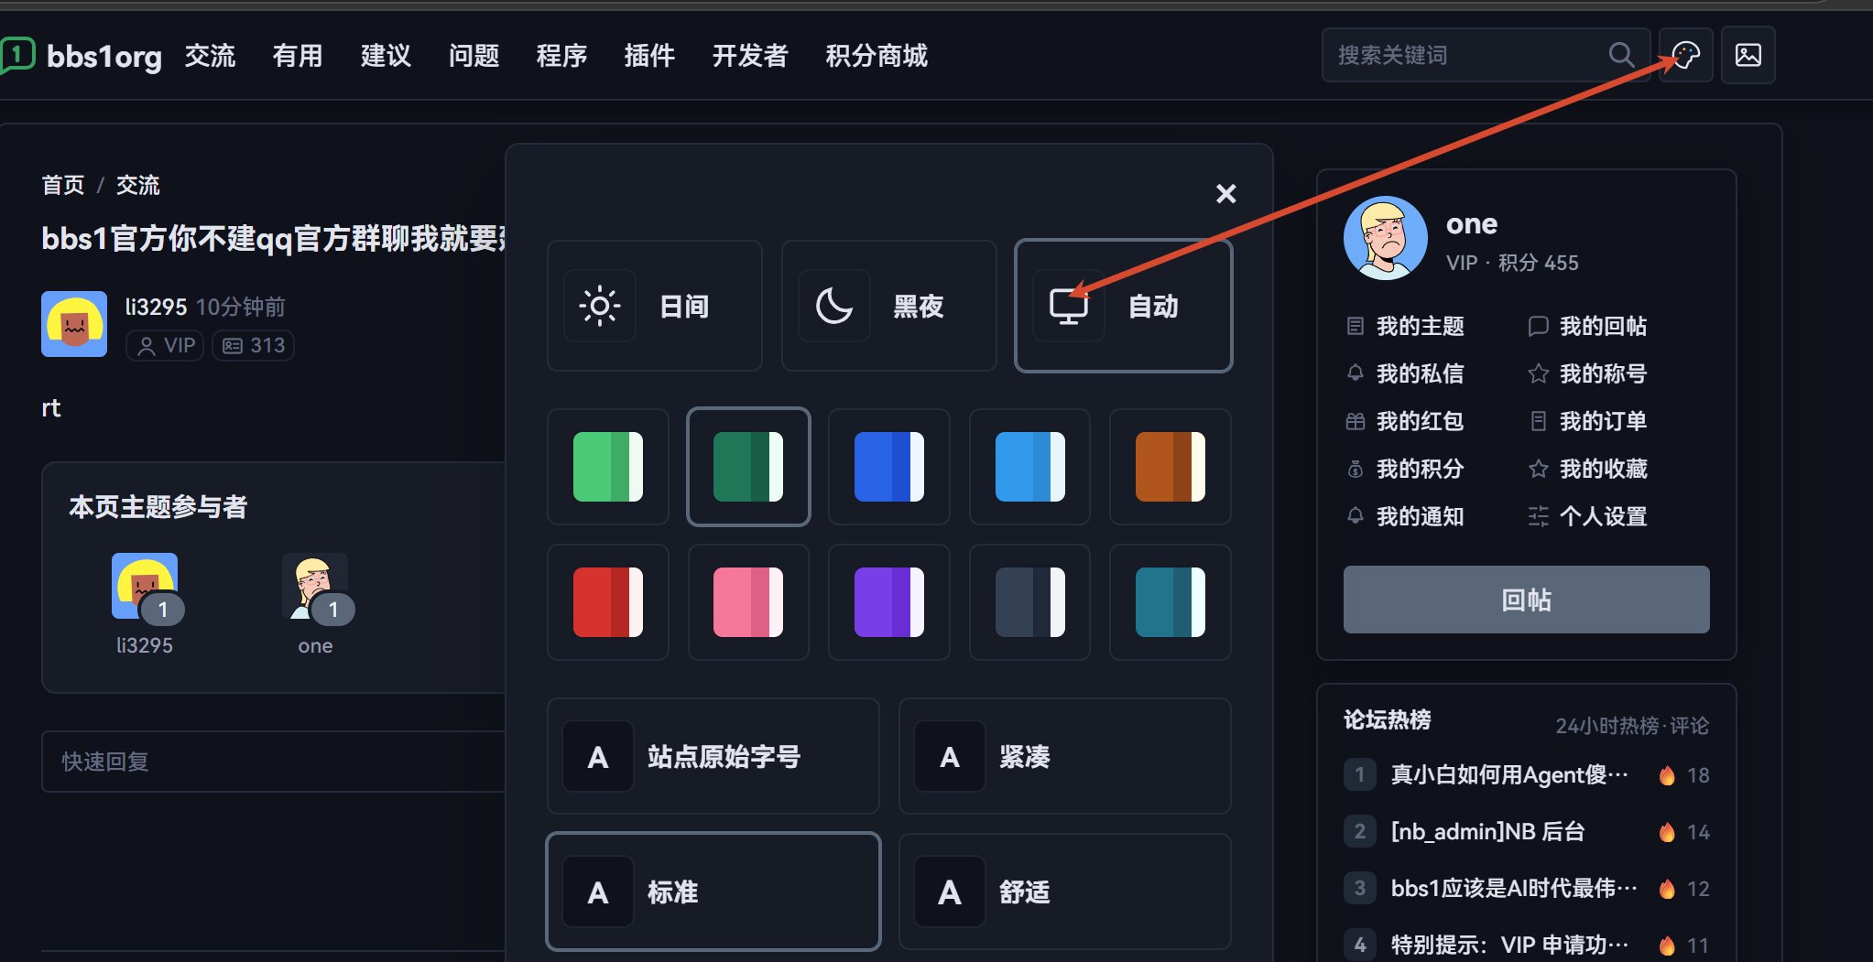Select 日间 day mode

click(x=654, y=306)
